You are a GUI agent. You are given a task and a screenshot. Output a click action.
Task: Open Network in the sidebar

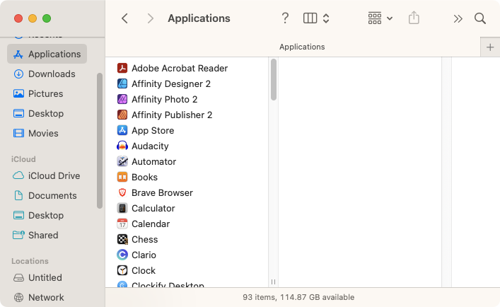click(x=47, y=297)
